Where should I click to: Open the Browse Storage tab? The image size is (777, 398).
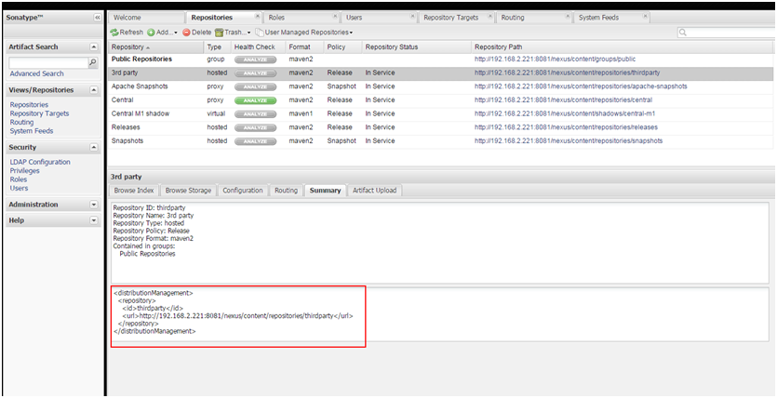(188, 191)
